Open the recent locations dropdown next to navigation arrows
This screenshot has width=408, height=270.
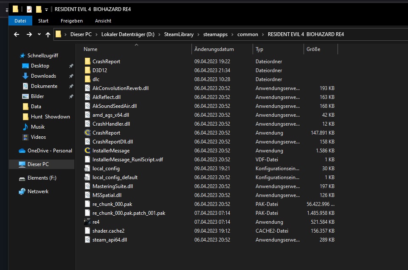click(x=39, y=34)
